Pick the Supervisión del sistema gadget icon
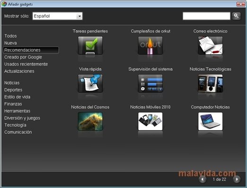The width and height of the screenshot is (247, 188). pos(150,83)
